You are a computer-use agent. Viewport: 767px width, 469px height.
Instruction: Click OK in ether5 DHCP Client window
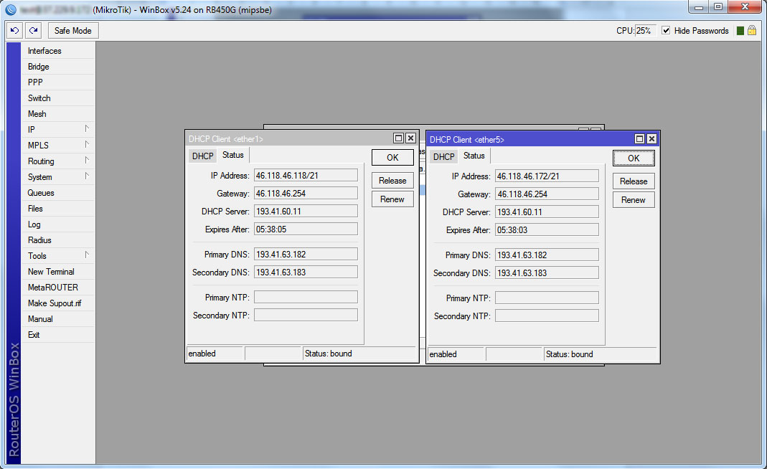[x=634, y=158]
